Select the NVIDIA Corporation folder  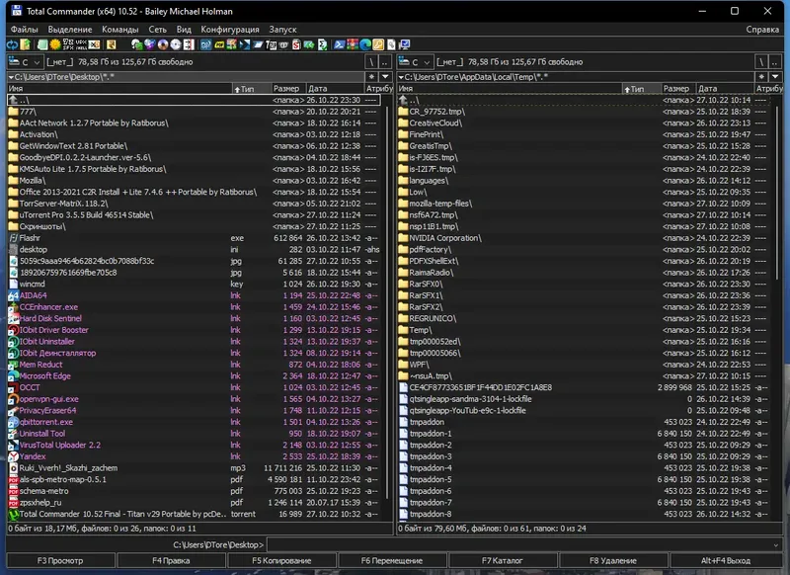point(444,238)
